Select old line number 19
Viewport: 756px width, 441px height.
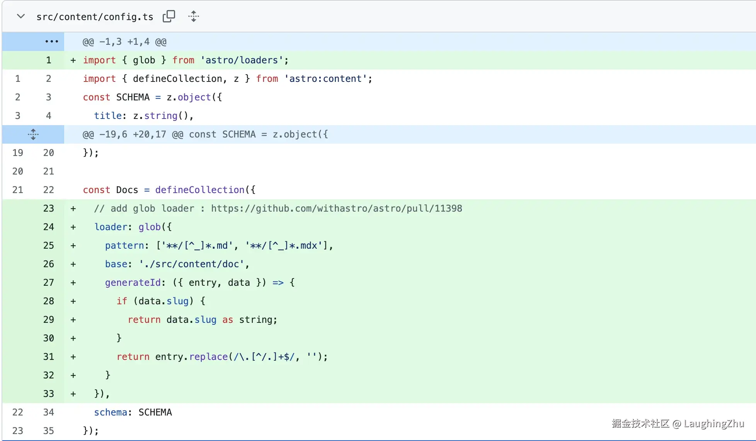(x=18, y=153)
